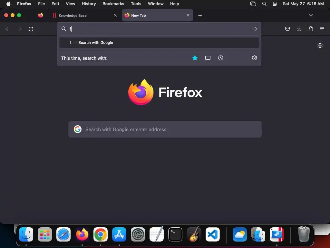Open a new tab with plus
The height and width of the screenshot is (248, 330).
tap(200, 15)
